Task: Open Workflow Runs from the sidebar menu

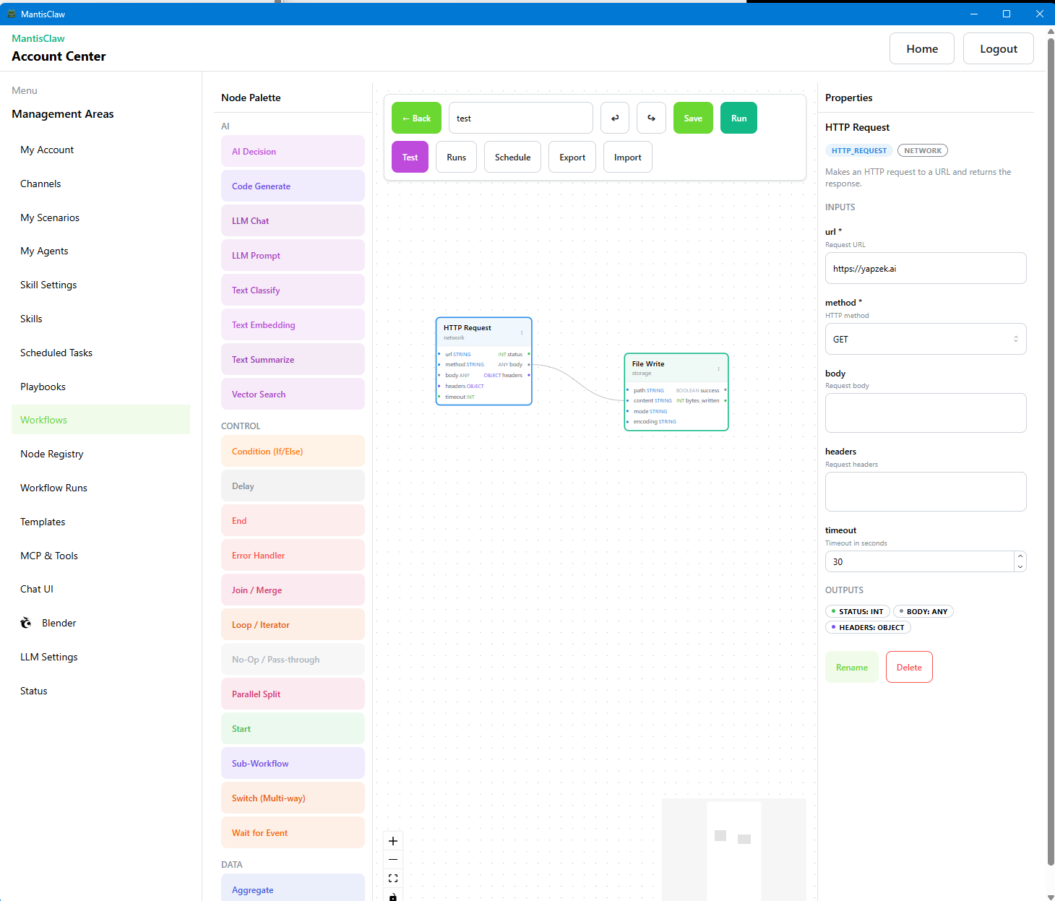Action: click(x=53, y=488)
